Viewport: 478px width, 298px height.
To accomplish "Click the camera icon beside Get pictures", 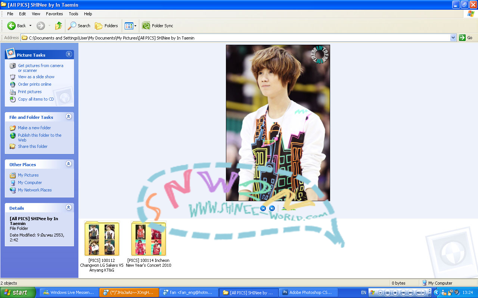I will (13, 66).
